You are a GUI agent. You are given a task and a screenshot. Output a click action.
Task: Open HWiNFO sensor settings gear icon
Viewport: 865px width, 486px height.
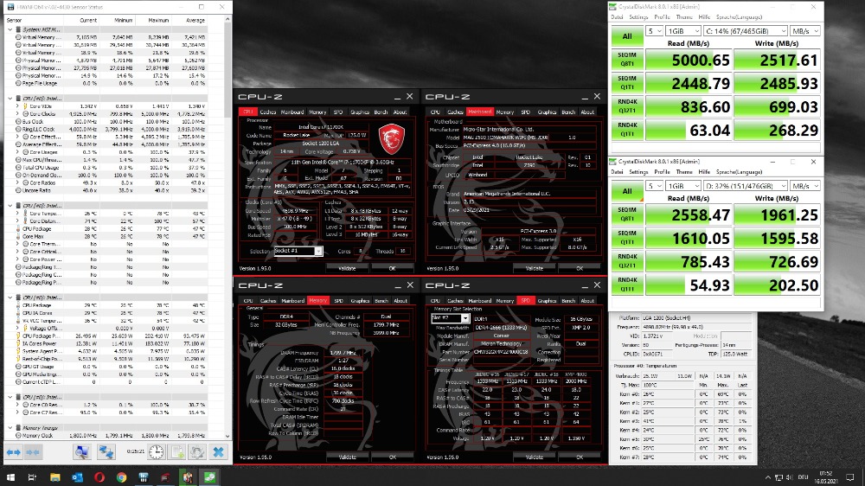[197, 452]
